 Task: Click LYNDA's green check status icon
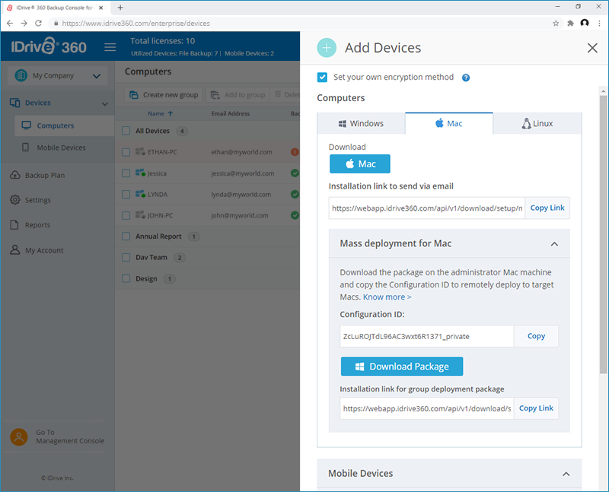coord(295,194)
